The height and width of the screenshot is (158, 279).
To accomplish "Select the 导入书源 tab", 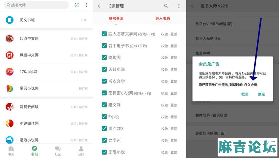I will (x=163, y=19).
